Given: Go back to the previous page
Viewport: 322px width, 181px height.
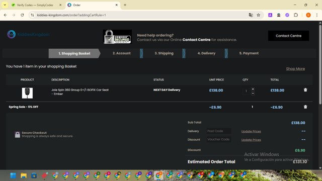Looking at the screenshot, I should point(6,15).
